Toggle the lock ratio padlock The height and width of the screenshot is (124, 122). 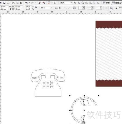[36, 7]
